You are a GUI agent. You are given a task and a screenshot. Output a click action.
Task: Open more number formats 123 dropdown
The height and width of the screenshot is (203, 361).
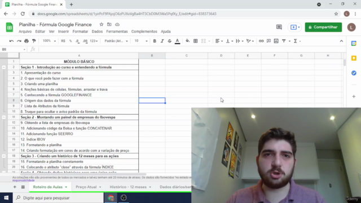click(x=94, y=41)
